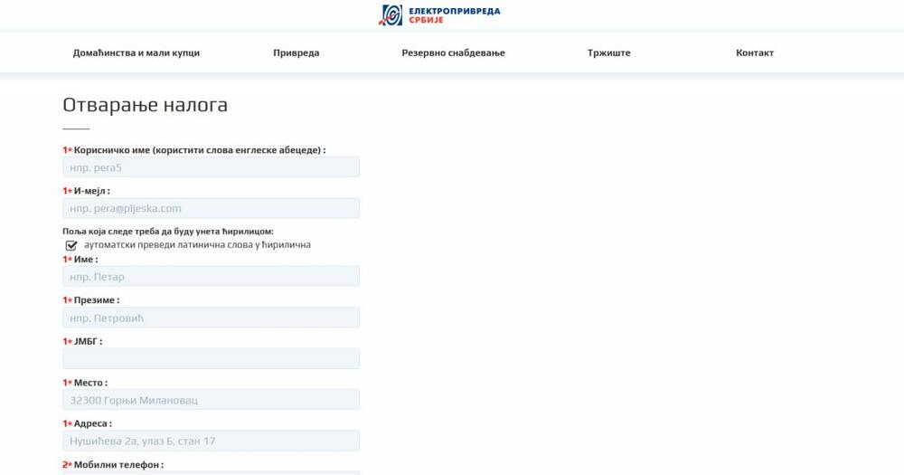Toggle automatic Latin to Cyrillic conversion checkbox
904x475 pixels.
coord(71,245)
